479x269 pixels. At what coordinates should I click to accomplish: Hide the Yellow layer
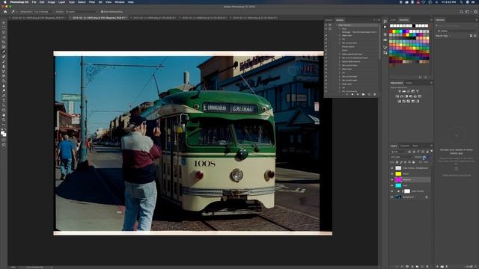[392, 174]
